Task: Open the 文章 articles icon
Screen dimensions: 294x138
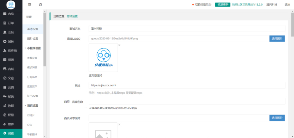Action: click(5, 78)
